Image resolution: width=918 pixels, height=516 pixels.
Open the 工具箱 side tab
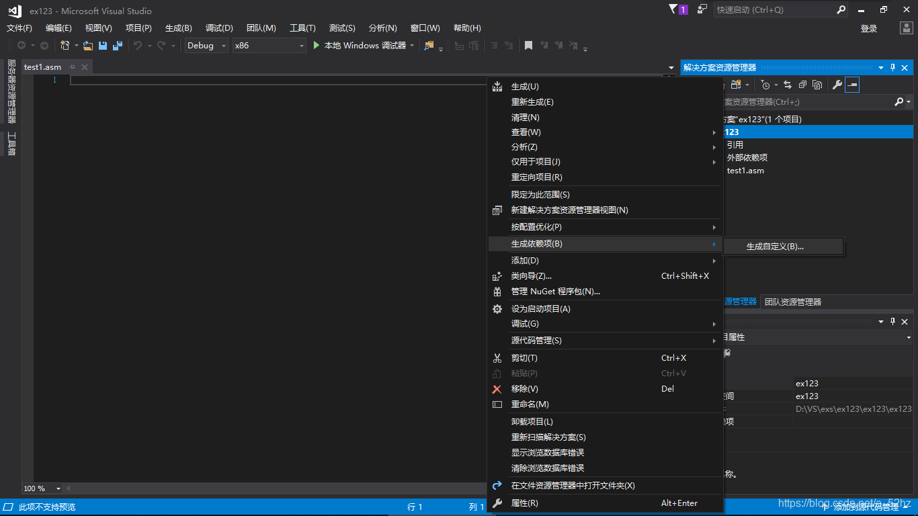click(11, 143)
